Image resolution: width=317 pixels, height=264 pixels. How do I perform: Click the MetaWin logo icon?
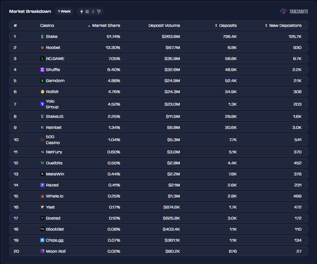pyautogui.click(x=42, y=174)
